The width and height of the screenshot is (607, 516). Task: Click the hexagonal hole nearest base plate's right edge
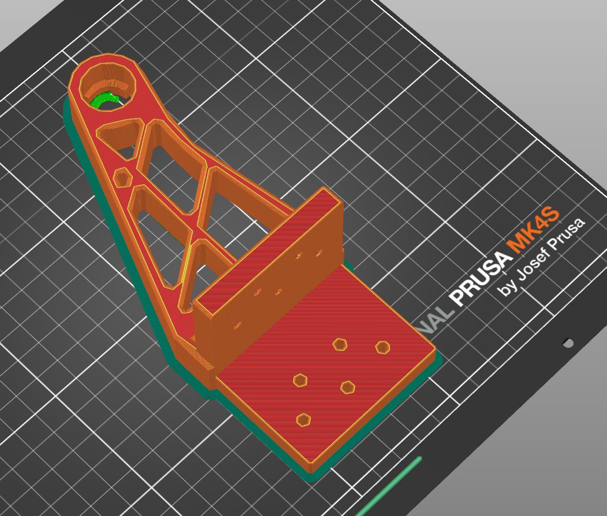coord(383,347)
